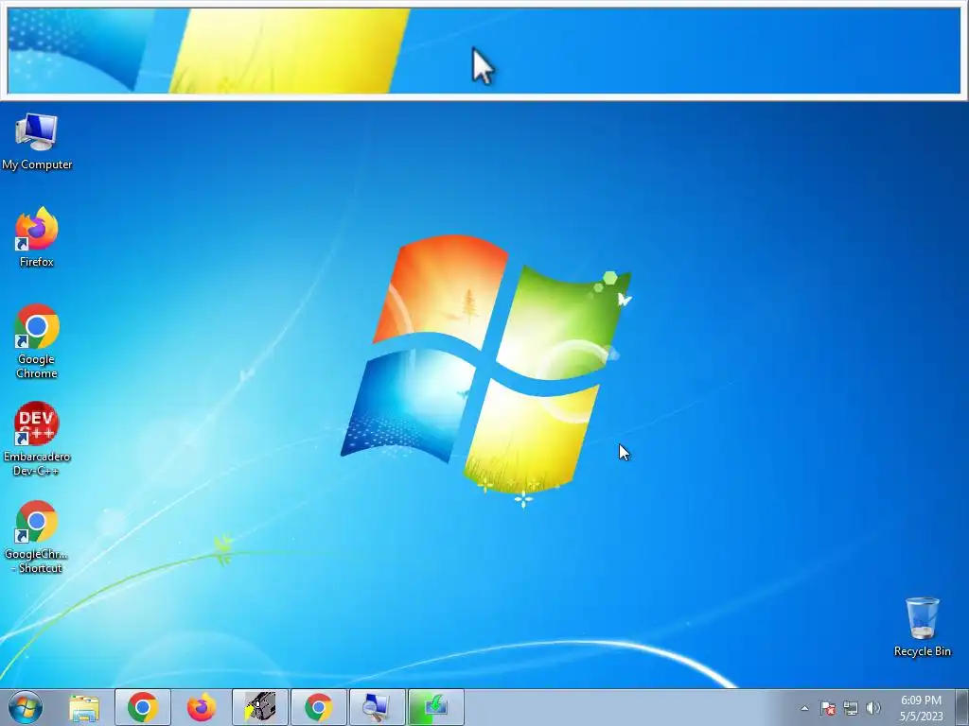Open Windows Explorer from the taskbar
Screen dimensions: 969x726
84,707
